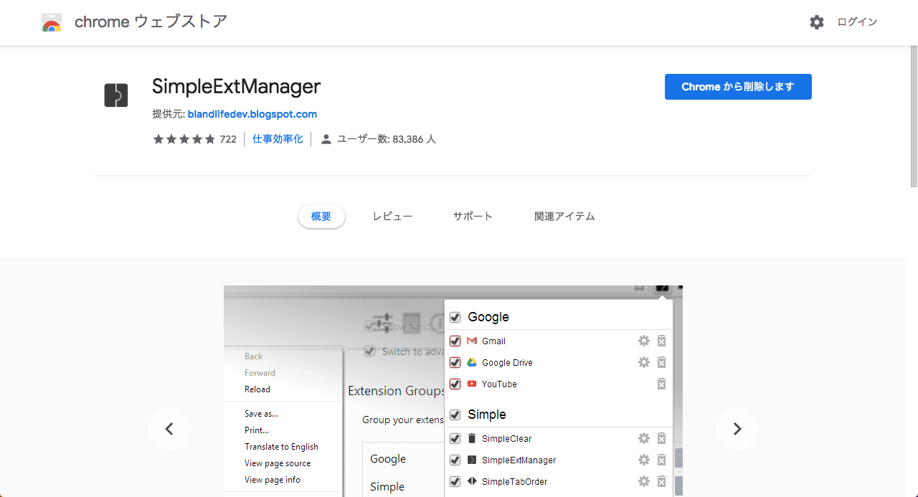Open Google Drive options gear
Screen dimensions: 918x497
point(644,363)
